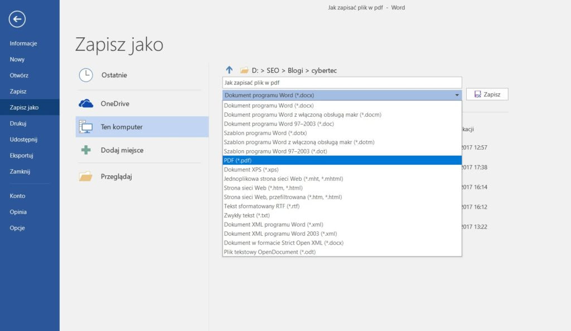Click D: in the folder path

pyautogui.click(x=255, y=71)
